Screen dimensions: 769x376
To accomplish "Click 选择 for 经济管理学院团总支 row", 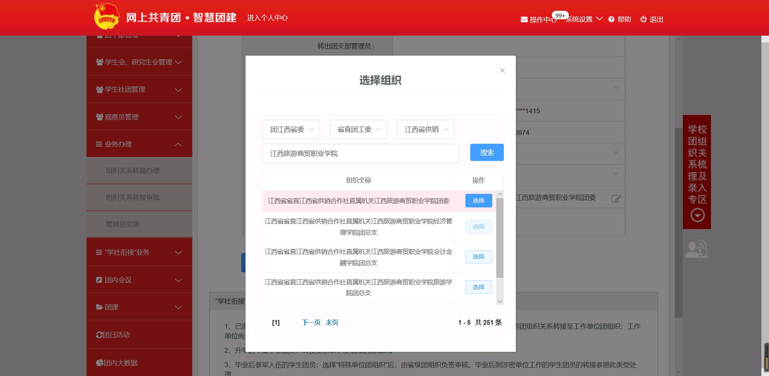I will 479,227.
